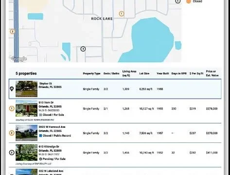
Task: Open the 2820 W Harwood Ave photo
Action: coord(26,133)
